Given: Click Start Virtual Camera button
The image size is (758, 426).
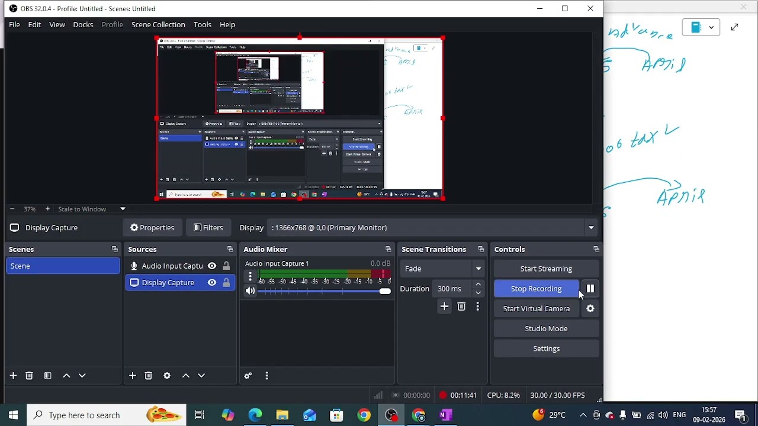Looking at the screenshot, I should [537, 309].
